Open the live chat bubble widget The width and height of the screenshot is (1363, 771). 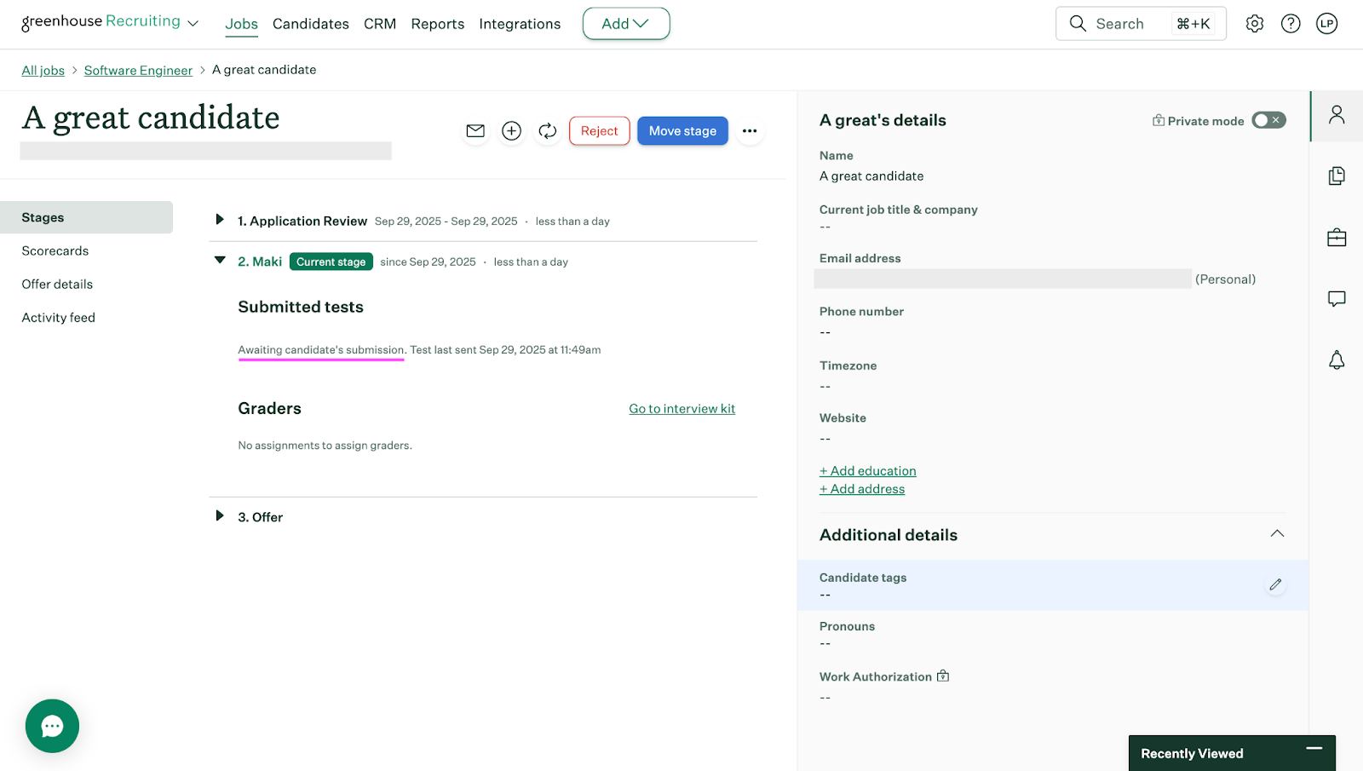(x=52, y=726)
